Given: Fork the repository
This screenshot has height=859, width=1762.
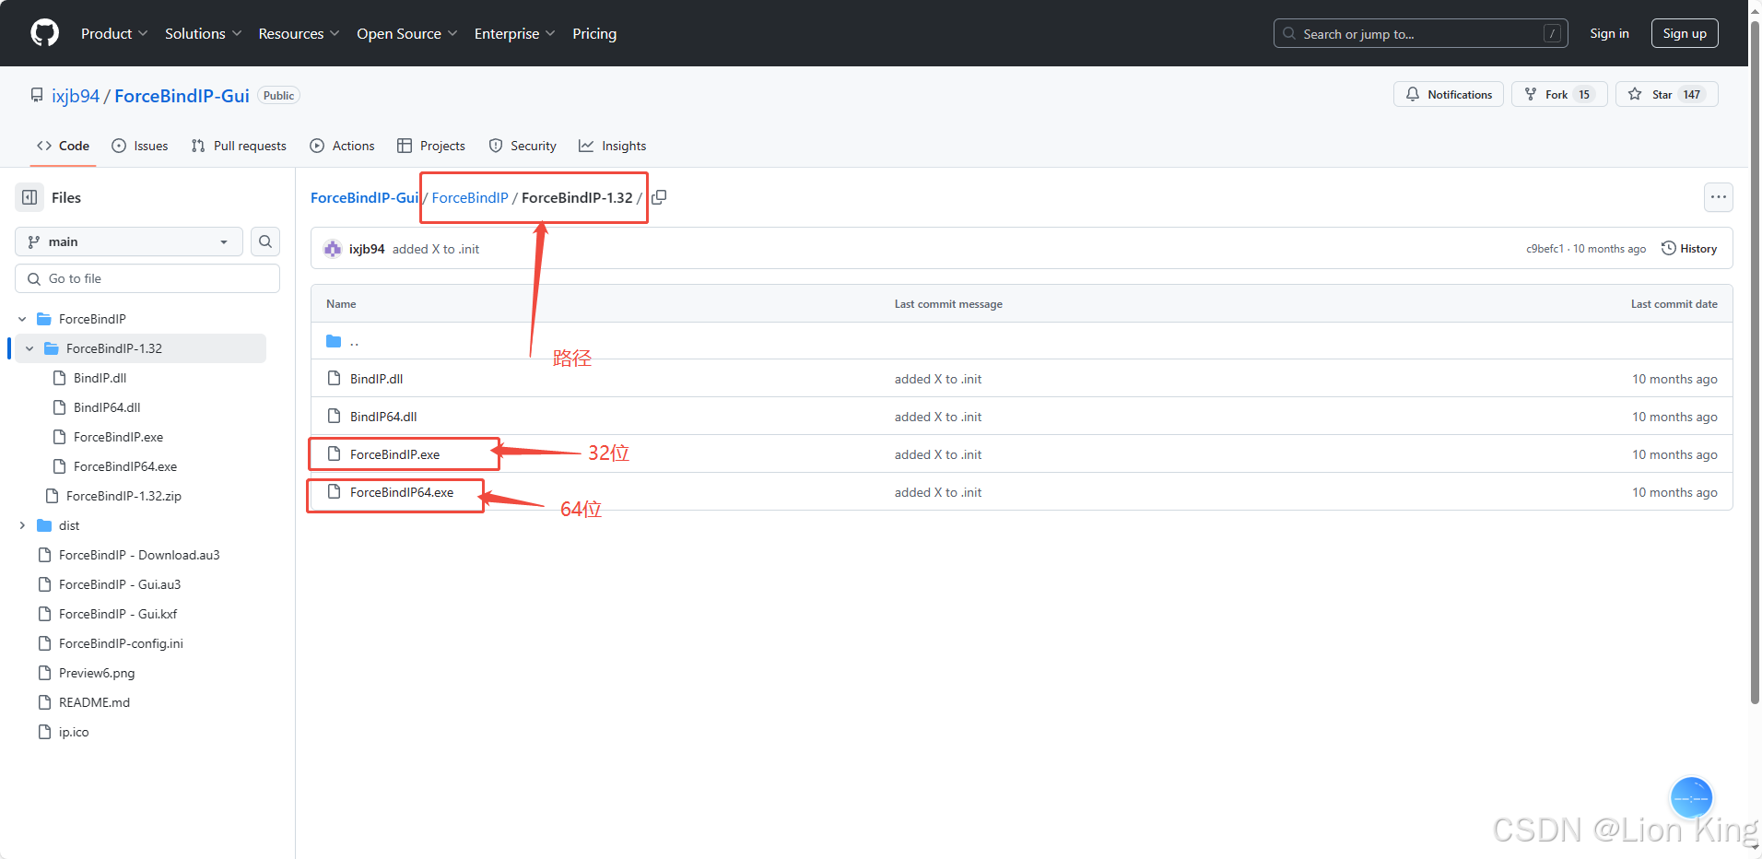Looking at the screenshot, I should point(1558,95).
